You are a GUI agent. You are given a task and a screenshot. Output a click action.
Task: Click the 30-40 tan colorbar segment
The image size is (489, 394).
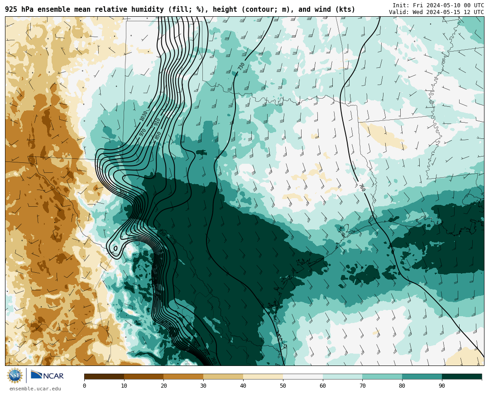pos(223,376)
